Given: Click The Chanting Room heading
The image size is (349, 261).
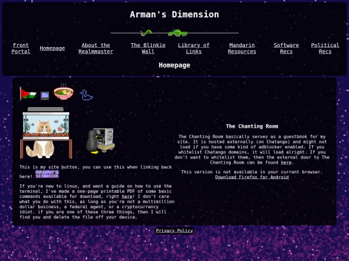Looking at the screenshot, I should [252, 126].
